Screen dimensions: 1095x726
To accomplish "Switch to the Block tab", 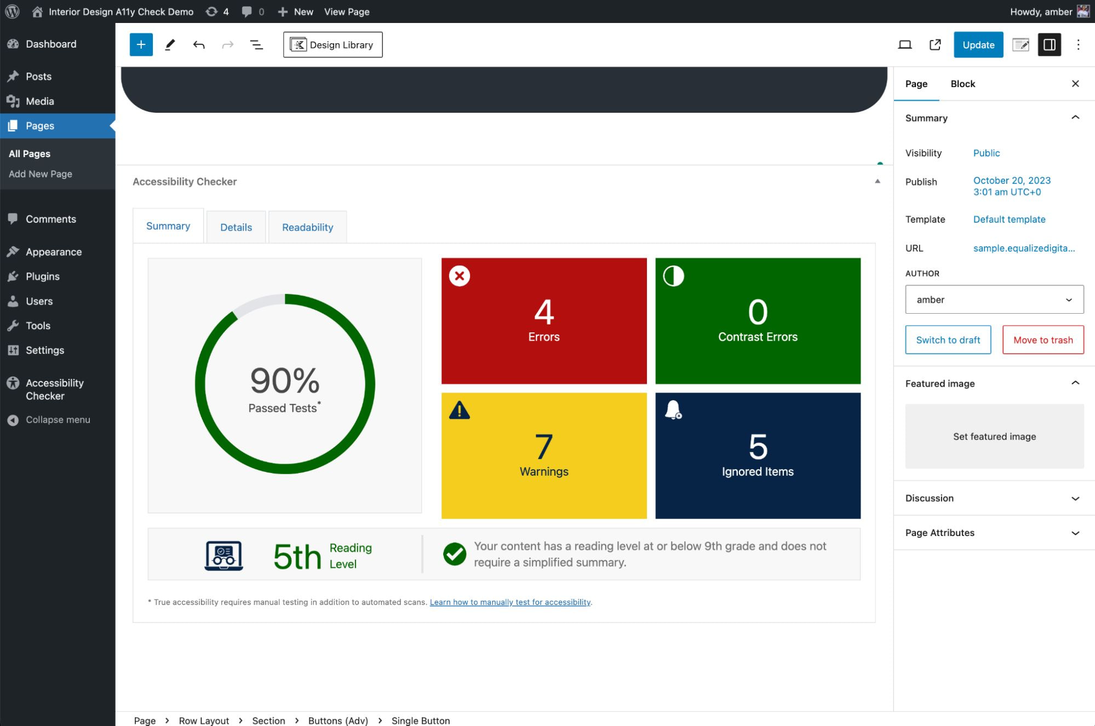I will point(962,84).
